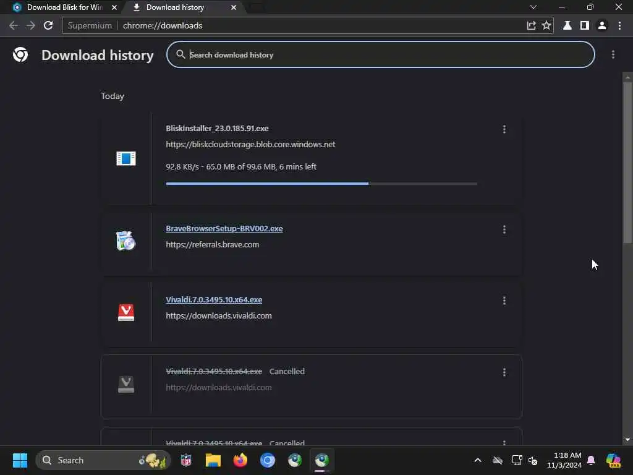Close the Download history tab
633x475 pixels.
coord(234,7)
